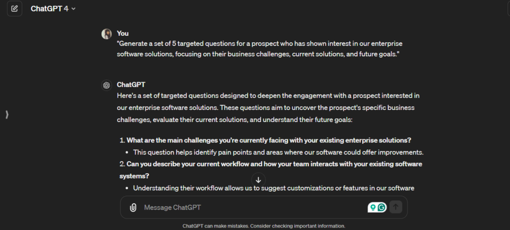
Task: Attach a file using the paperclip icon
Action: point(133,208)
